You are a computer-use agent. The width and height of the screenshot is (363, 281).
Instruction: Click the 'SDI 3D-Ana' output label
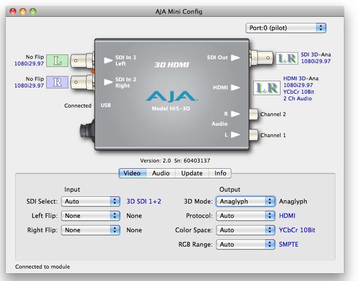pos(316,54)
